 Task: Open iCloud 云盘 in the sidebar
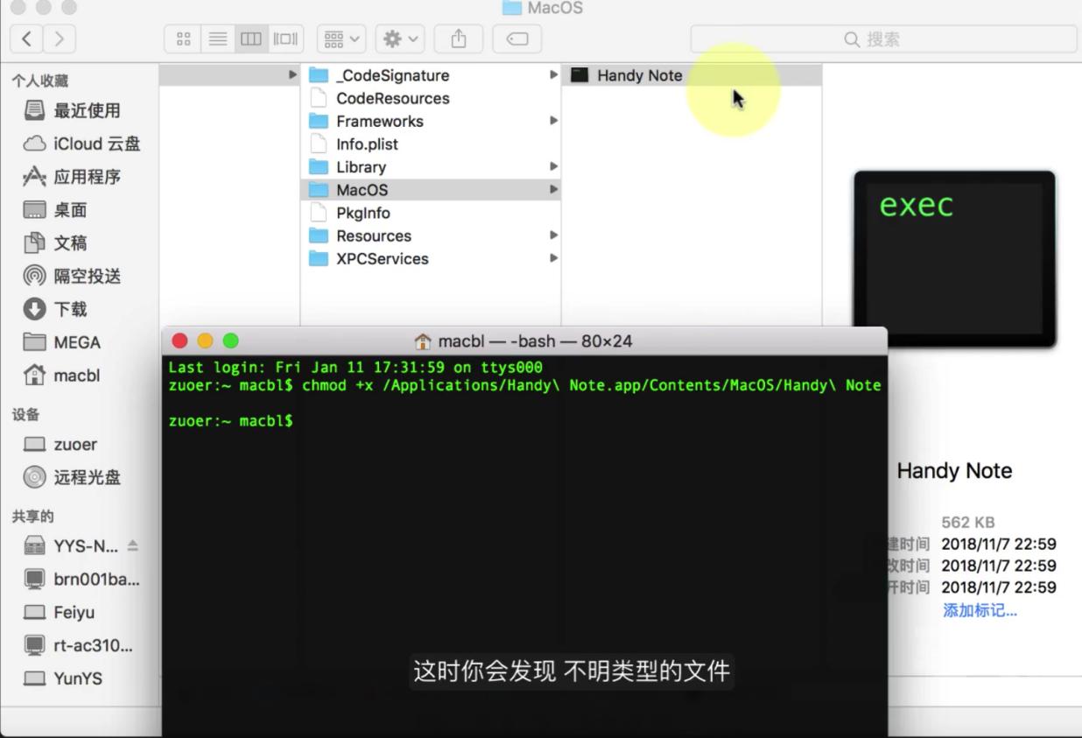(x=90, y=144)
